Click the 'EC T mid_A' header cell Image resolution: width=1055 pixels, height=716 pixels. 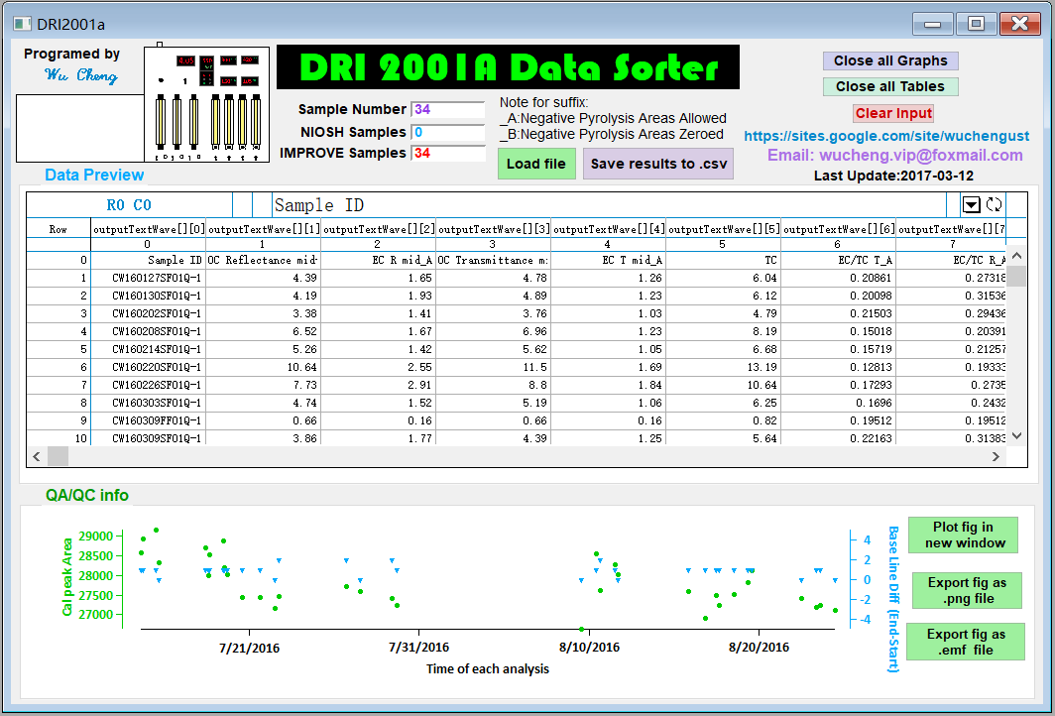[609, 260]
